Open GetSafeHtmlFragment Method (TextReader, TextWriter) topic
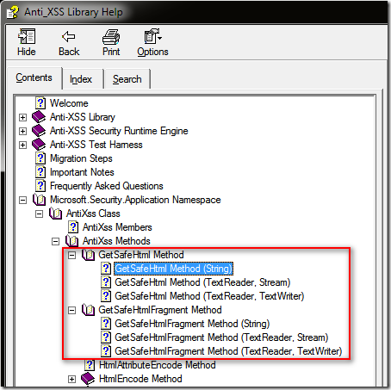Screen dimensions: 391x390 (x=228, y=351)
